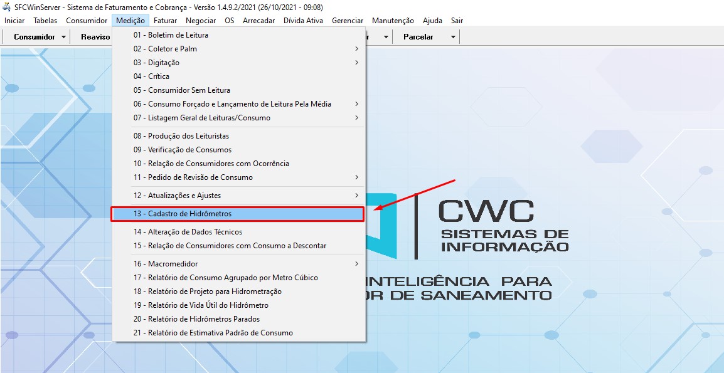Open 14 - Alteração de Dados Técnicos
Screen dimensions: 724x373
coord(188,232)
